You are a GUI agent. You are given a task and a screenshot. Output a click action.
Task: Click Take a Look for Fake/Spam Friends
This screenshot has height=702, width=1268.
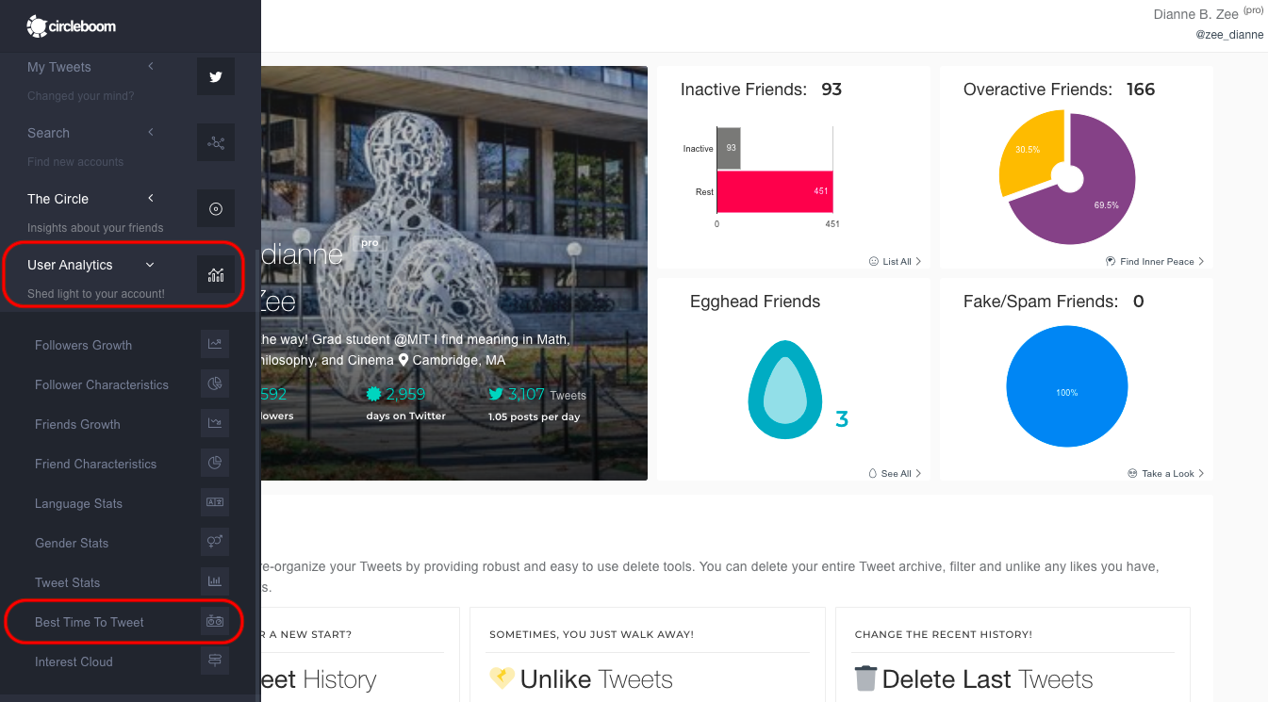tap(1165, 473)
